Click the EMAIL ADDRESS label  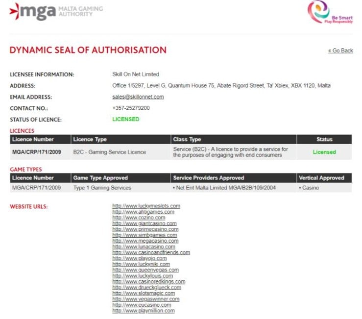(31, 97)
